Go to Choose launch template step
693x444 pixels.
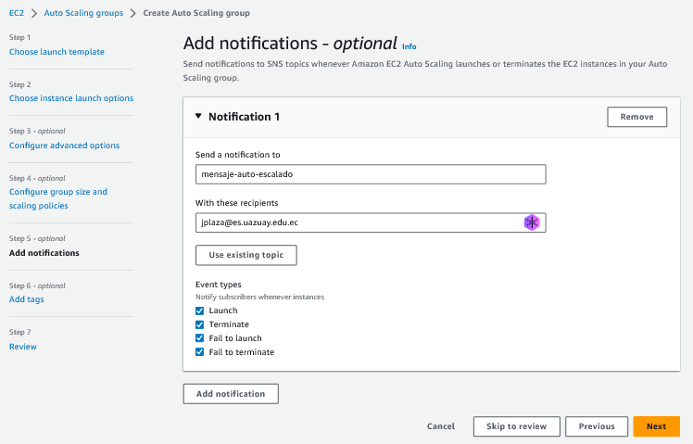click(57, 52)
